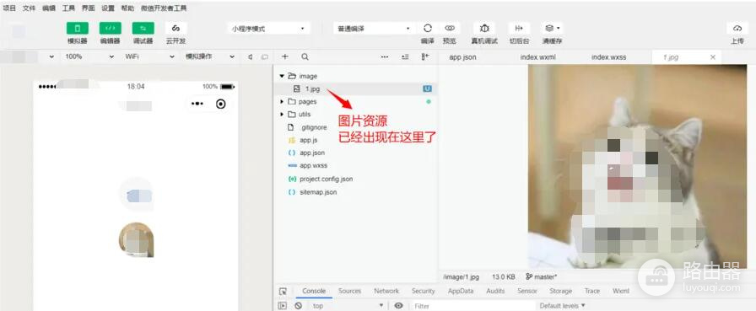The image size is (756, 311).
Task: Click the clear console icon
Action: coord(299,306)
